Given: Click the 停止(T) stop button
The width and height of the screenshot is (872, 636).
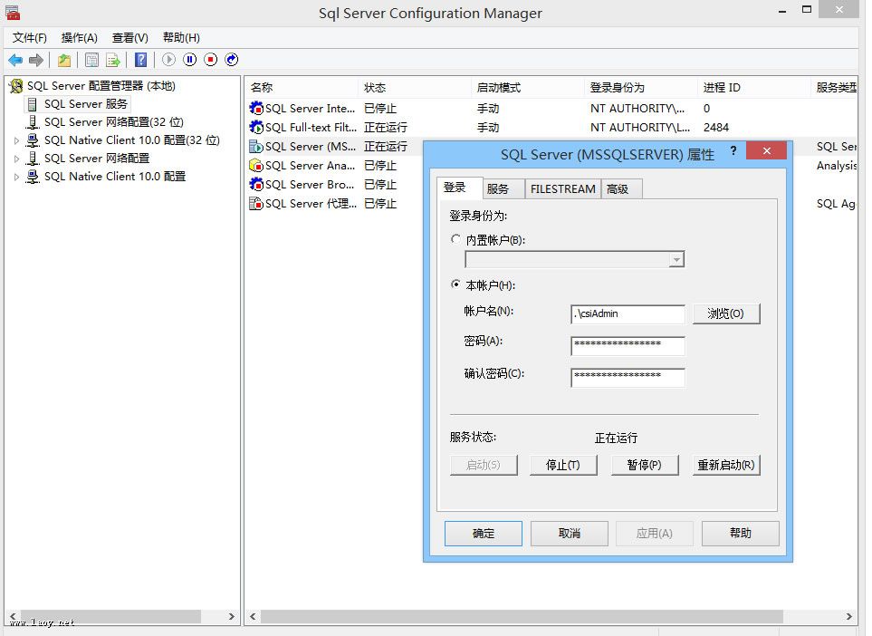Looking at the screenshot, I should pyautogui.click(x=563, y=465).
